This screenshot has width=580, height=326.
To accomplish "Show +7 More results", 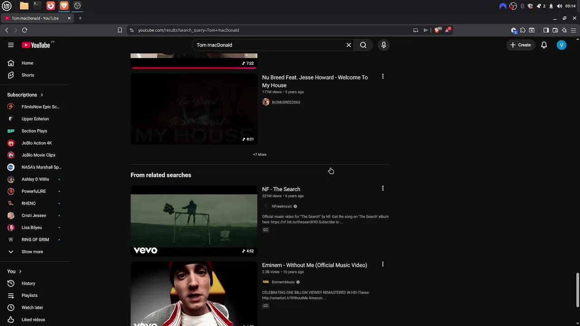I will (260, 154).
